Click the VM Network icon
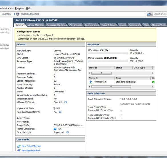This screenshot has width=167, height=158. coord(90,82)
